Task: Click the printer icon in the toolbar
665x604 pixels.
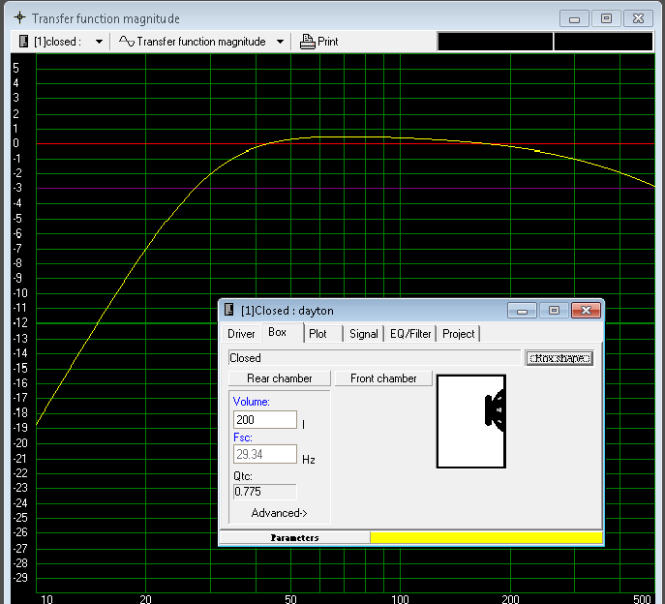Action: tap(307, 42)
